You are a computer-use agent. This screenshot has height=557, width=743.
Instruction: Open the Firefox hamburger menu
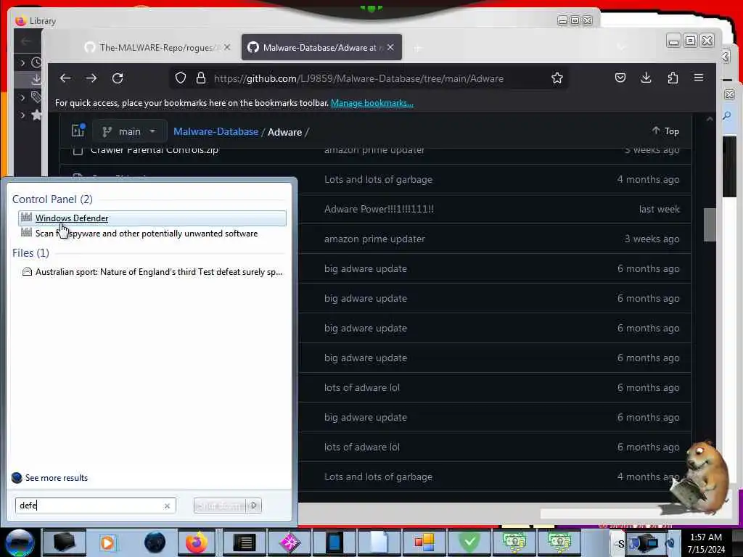point(699,78)
